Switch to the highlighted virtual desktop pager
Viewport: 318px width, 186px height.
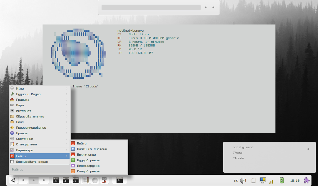(34, 180)
